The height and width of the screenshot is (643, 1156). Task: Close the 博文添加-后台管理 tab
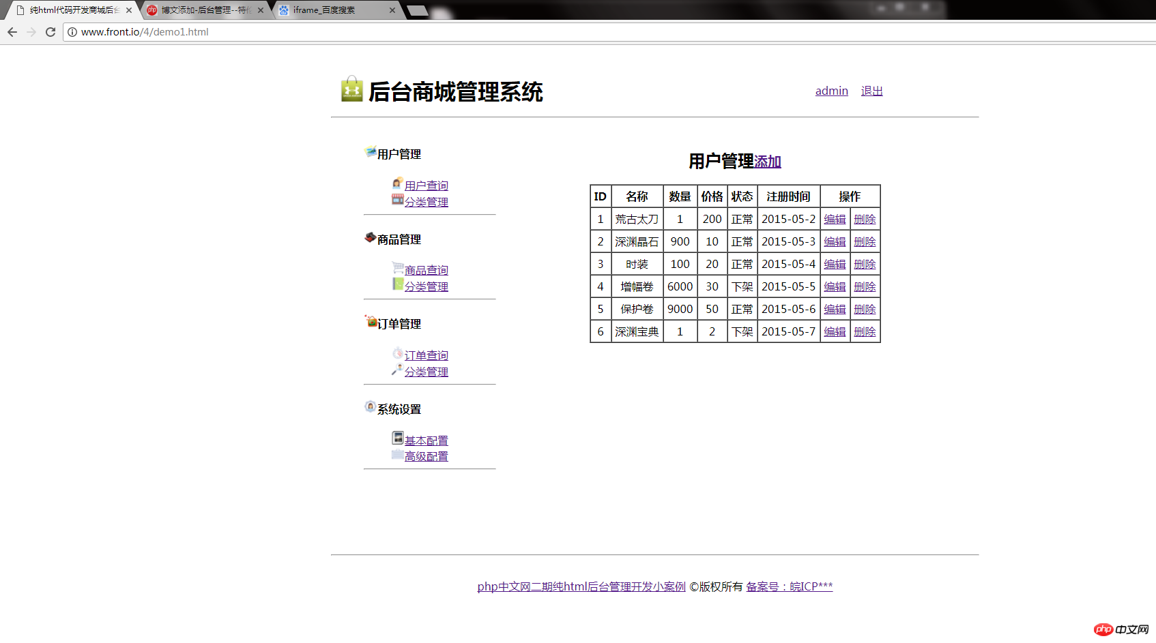[261, 10]
